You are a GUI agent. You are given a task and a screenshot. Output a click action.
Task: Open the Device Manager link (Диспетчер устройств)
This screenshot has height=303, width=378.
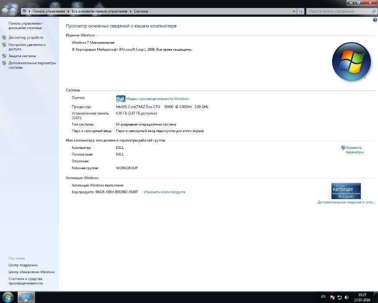(x=26, y=38)
